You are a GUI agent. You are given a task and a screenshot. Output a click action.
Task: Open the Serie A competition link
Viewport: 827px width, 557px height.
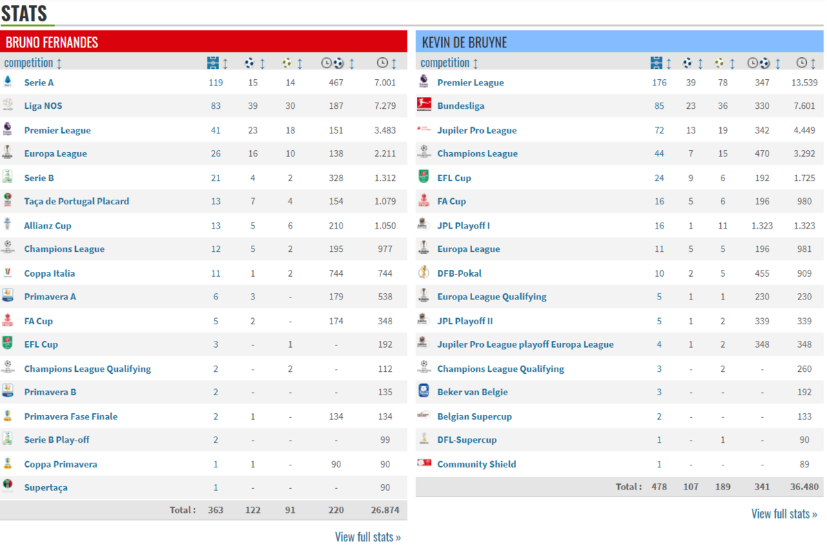(x=39, y=83)
